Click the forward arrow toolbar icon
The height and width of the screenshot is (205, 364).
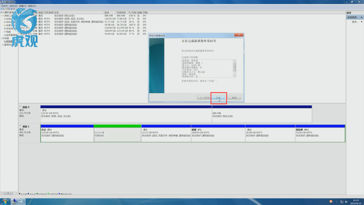tap(4, 9)
